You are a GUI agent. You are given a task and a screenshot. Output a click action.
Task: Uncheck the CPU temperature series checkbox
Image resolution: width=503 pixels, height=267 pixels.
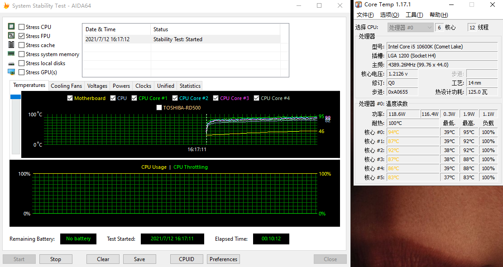(x=113, y=98)
